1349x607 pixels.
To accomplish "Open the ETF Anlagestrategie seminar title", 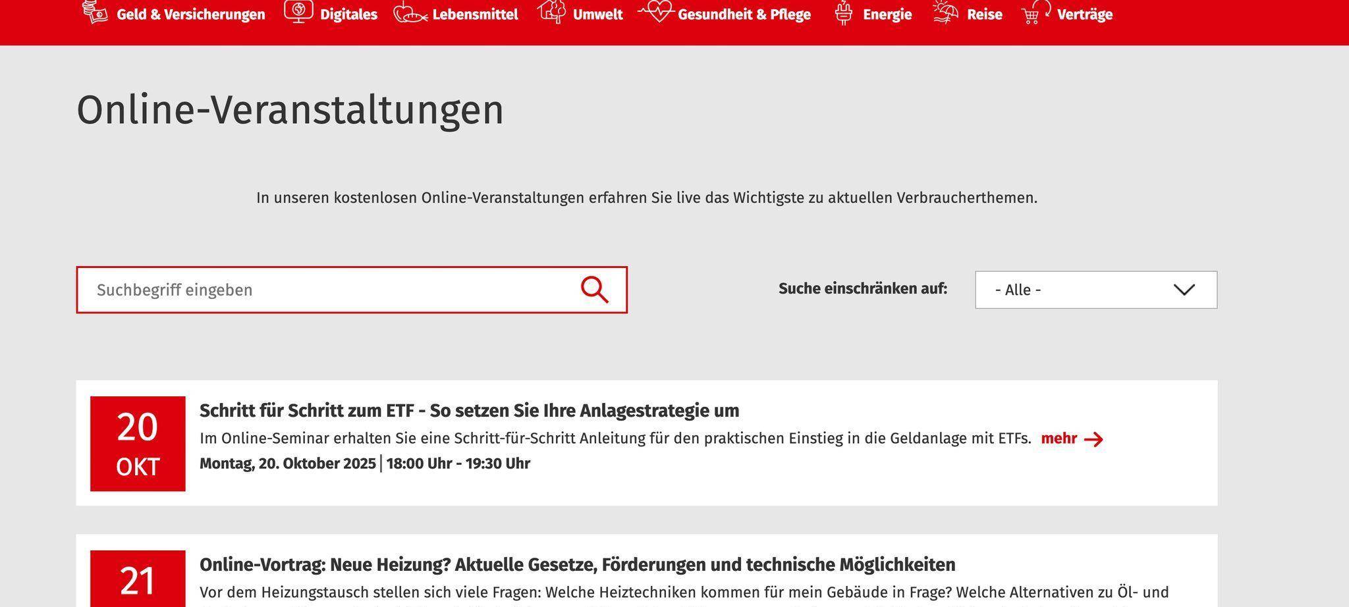I will [x=469, y=409].
